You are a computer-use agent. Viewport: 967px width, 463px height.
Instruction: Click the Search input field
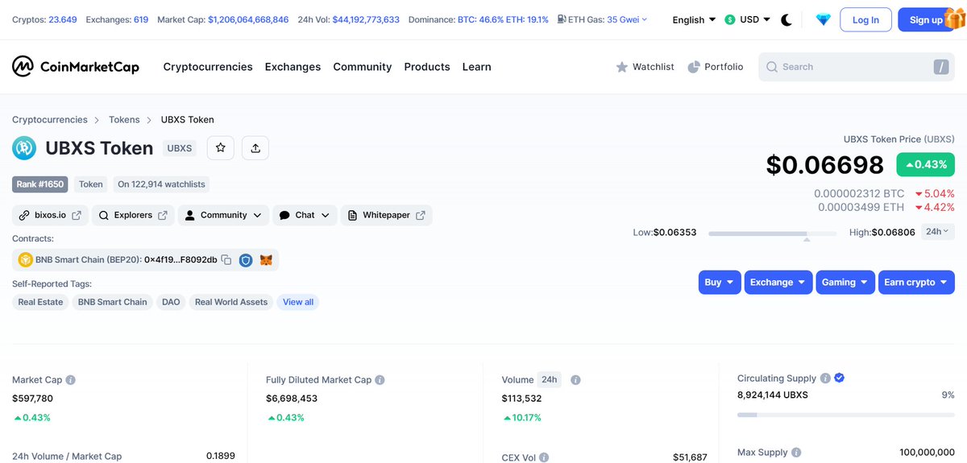857,67
